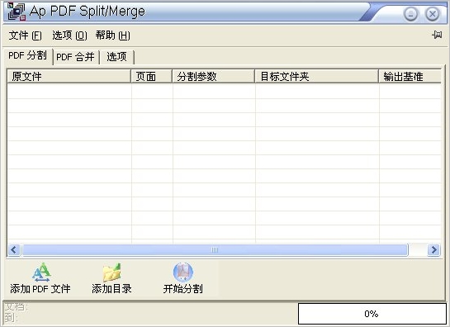Click the horizontal scrollbar thumb
Image resolution: width=450 pixels, height=327 pixels.
tap(215, 249)
